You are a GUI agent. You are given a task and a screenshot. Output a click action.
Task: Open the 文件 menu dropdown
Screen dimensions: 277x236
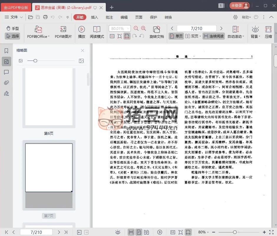pos(14,17)
